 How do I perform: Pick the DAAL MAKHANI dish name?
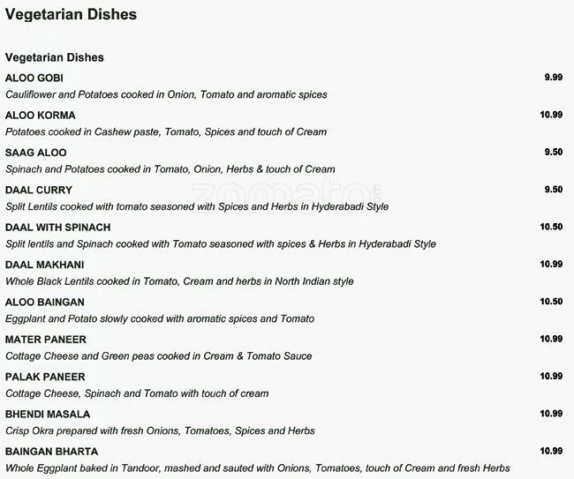point(45,265)
